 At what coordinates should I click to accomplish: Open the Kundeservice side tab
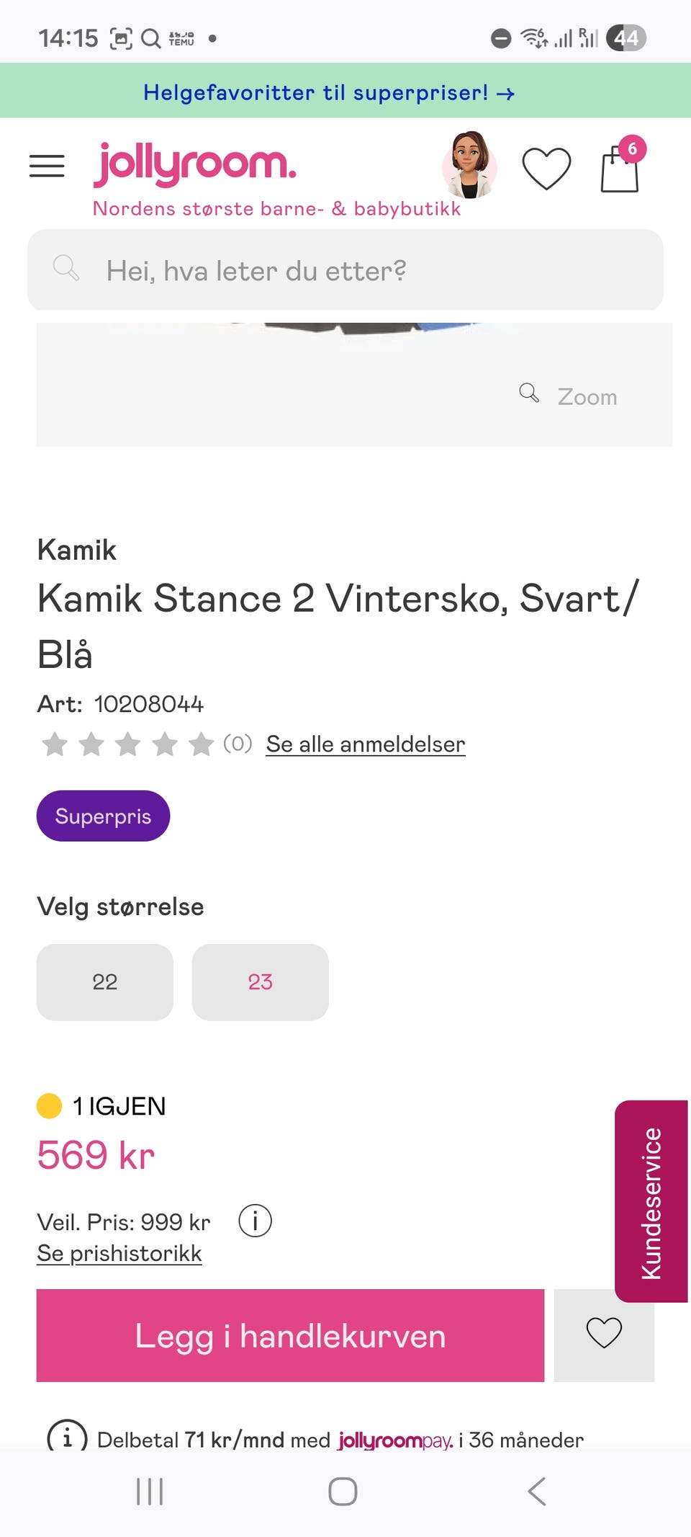tap(651, 1201)
